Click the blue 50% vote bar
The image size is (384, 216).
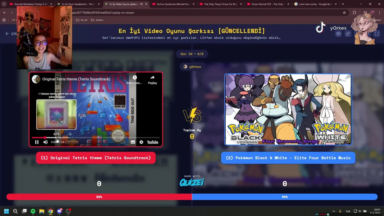tap(285, 197)
